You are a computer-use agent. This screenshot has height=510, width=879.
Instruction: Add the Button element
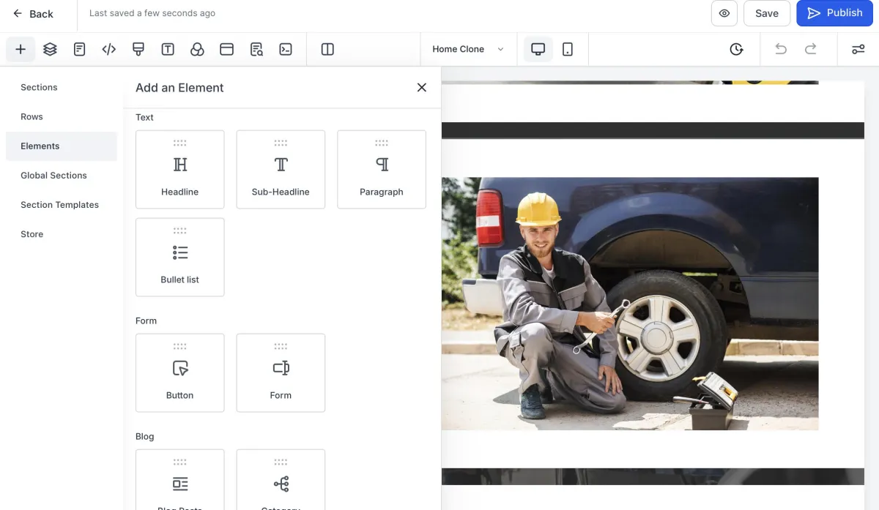pos(180,373)
